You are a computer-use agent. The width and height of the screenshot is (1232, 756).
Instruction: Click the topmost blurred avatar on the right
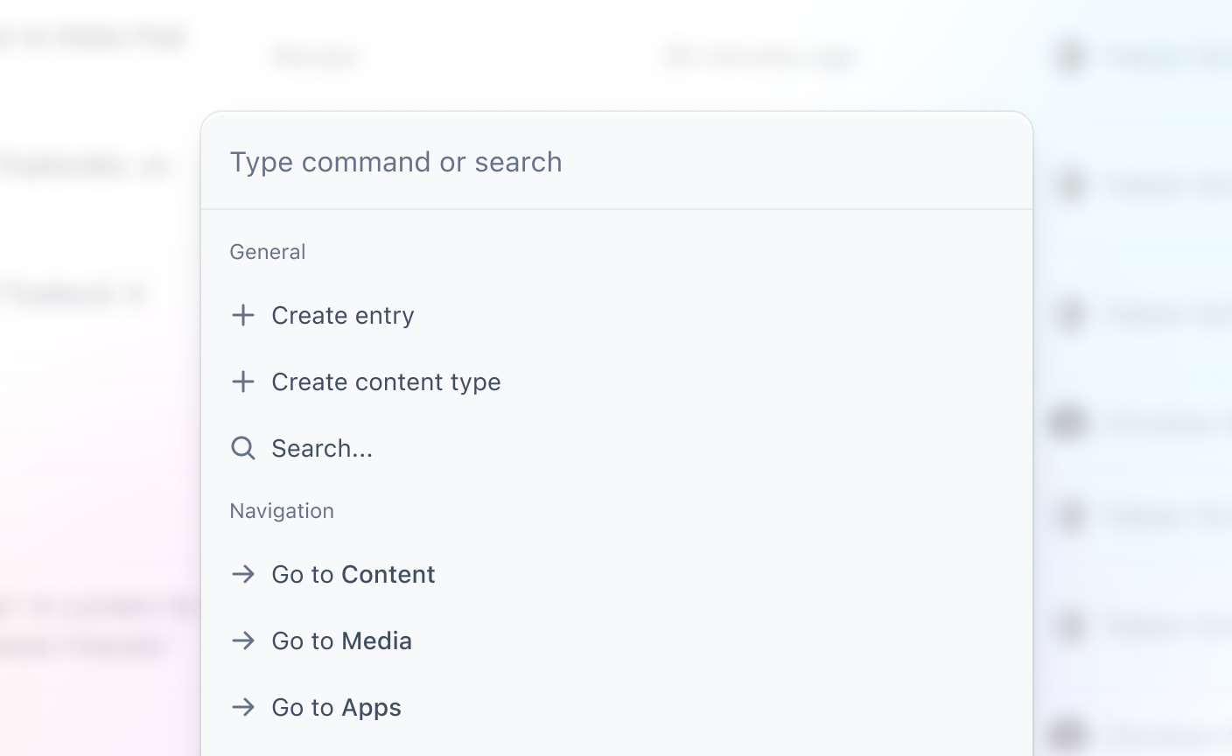click(1070, 58)
